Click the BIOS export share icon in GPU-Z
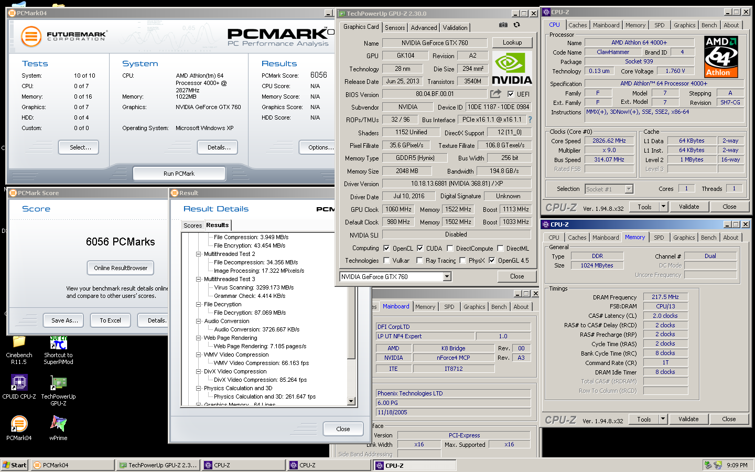The height and width of the screenshot is (472, 755). coord(495,94)
